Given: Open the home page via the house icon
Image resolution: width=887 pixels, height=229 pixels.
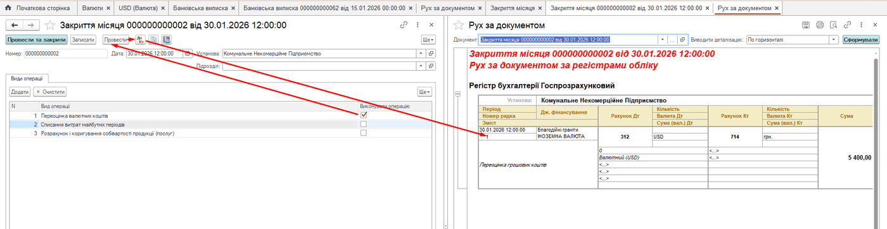Looking at the screenshot, I should (8, 8).
